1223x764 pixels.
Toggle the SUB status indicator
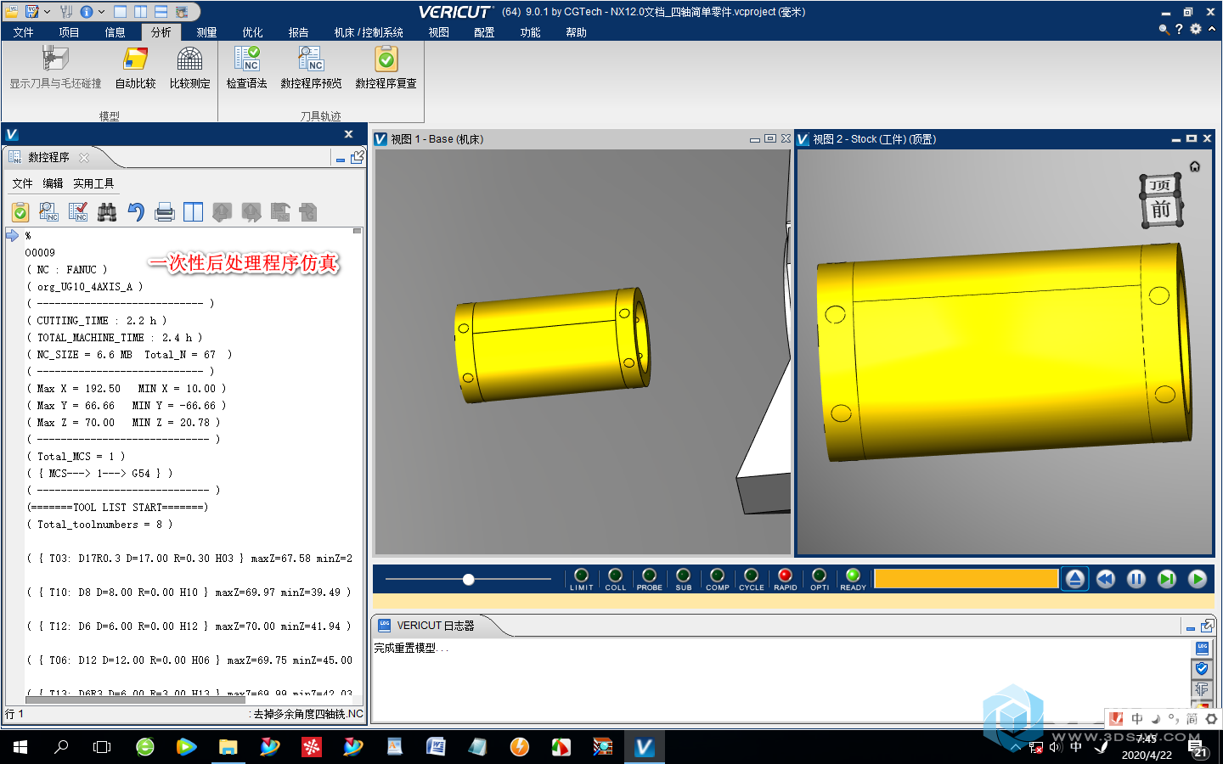[684, 579]
